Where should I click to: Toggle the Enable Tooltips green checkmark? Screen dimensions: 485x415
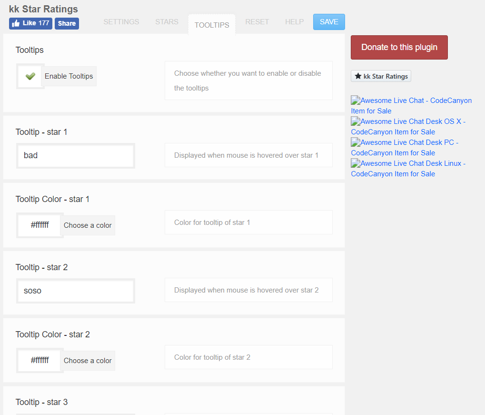click(30, 76)
